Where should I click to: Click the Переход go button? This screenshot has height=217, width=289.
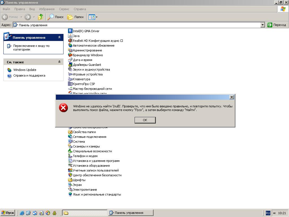coord(277,25)
